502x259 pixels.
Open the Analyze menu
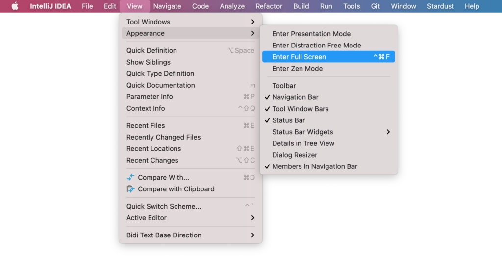(232, 6)
